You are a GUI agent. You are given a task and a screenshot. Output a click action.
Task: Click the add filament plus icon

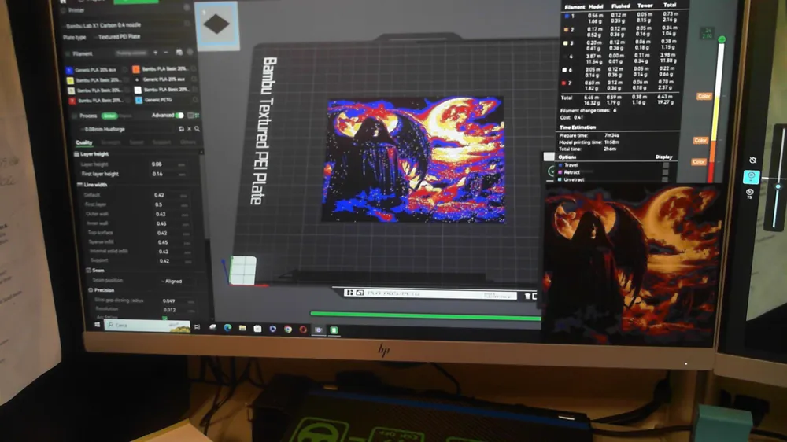155,53
